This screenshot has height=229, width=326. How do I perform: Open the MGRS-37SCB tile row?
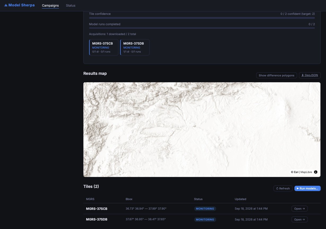click(299, 209)
